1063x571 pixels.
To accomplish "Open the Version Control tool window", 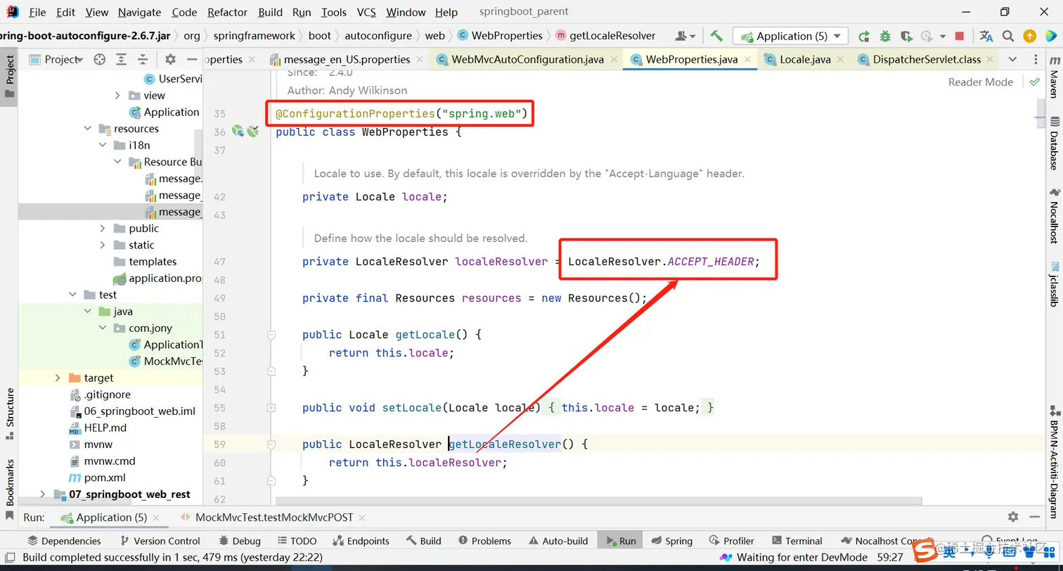I will 160,541.
